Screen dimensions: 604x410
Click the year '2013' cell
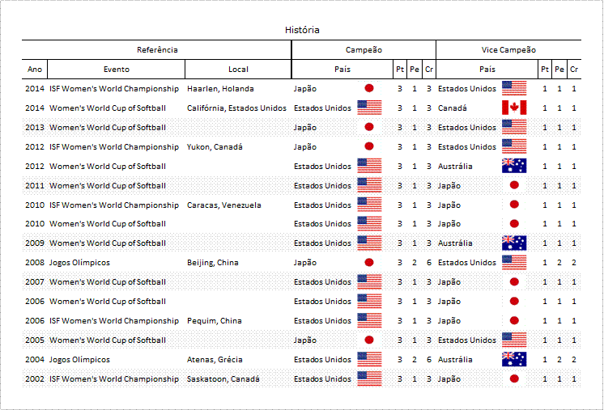(x=35, y=127)
